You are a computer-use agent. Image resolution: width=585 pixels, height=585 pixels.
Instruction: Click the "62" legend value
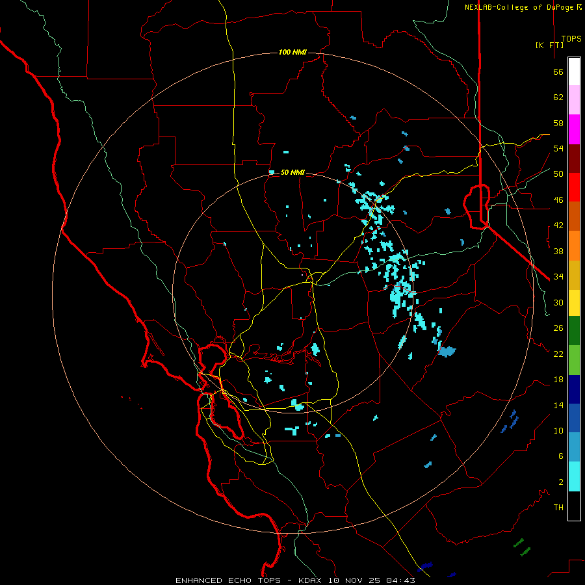(x=558, y=97)
